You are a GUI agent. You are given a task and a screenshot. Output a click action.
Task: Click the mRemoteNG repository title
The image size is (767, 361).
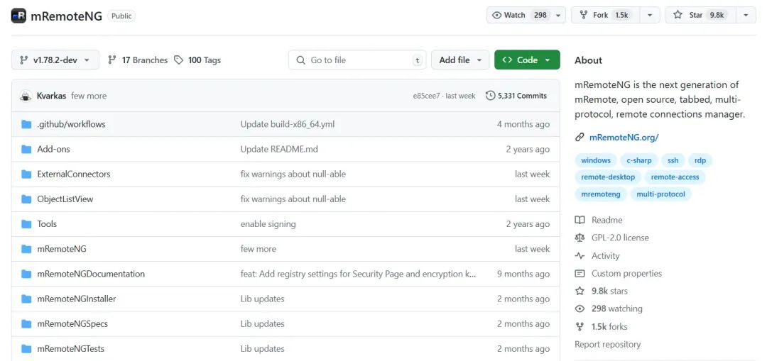coord(67,16)
